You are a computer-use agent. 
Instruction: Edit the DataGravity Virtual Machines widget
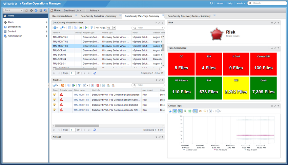click(x=160, y=23)
